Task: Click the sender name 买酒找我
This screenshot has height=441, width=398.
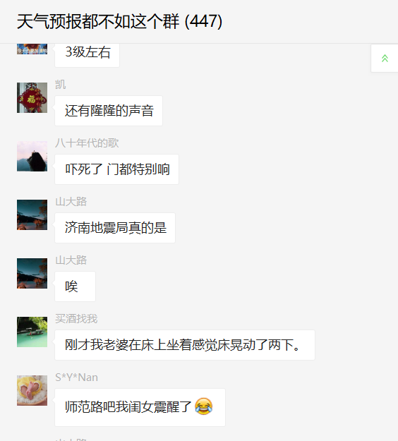Action: tap(76, 319)
